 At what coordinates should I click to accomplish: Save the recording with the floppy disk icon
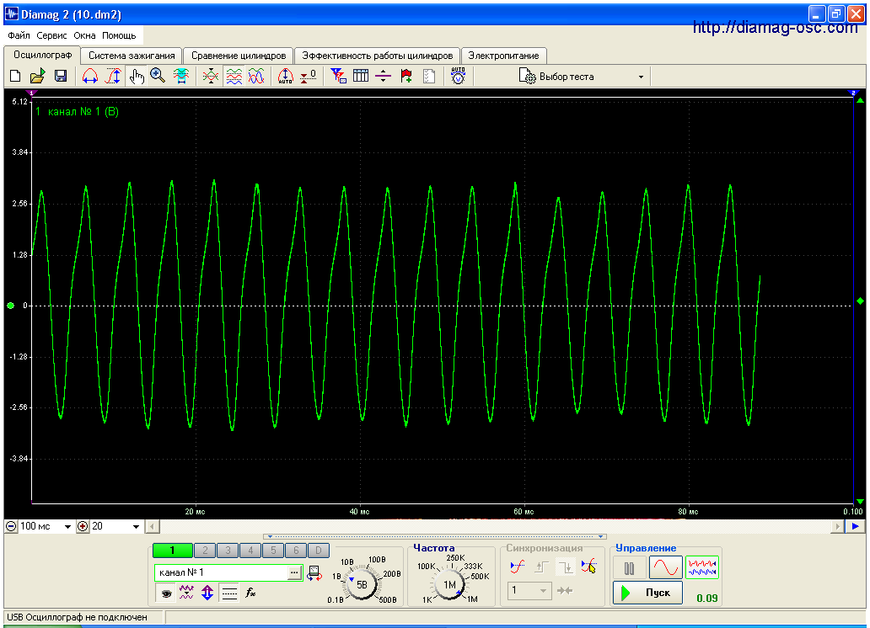[x=61, y=77]
